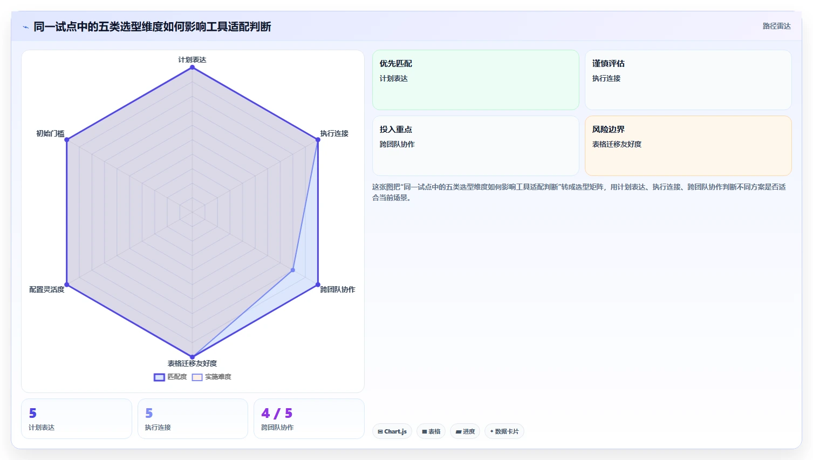813x460 pixels.
Task: Select the 计划表达 radar axis label
Action: point(192,60)
